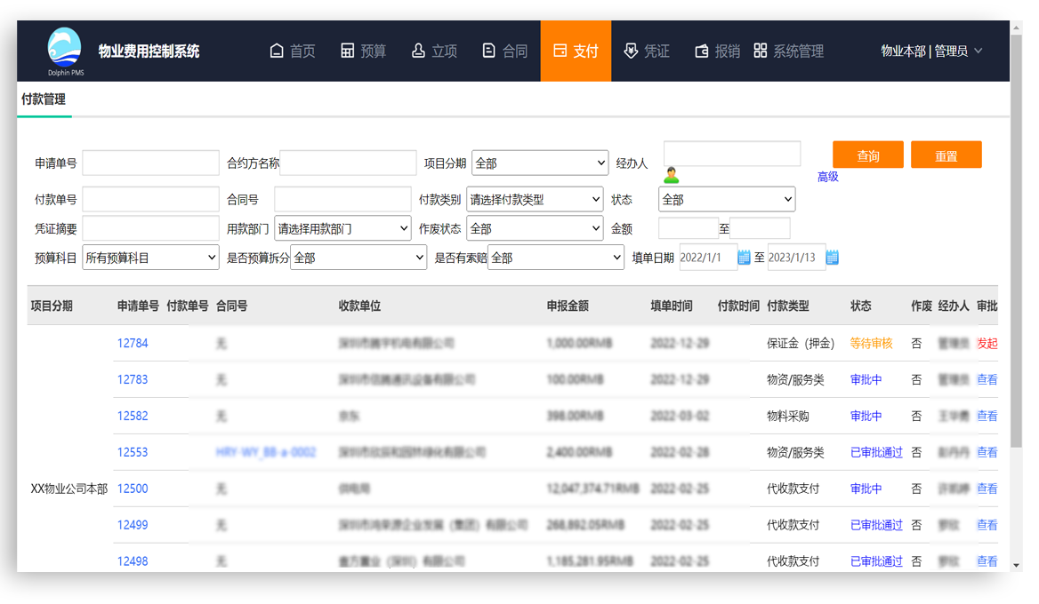Open the 用款部门 department dropdown
Screen dimensions: 1039x604
[x=342, y=228]
